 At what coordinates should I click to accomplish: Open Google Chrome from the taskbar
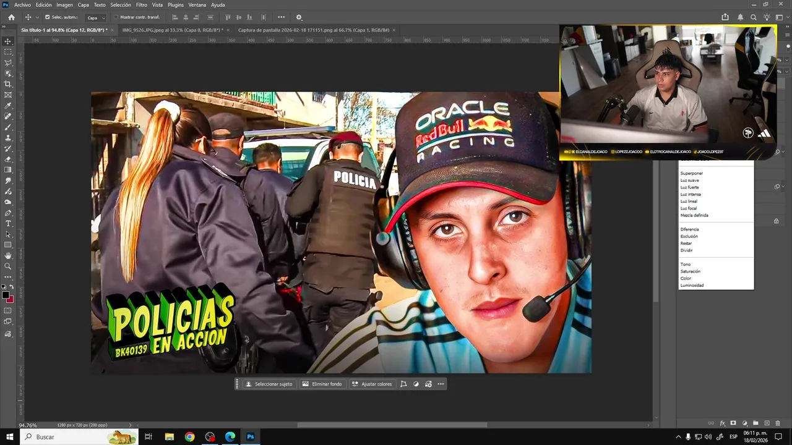(189, 437)
